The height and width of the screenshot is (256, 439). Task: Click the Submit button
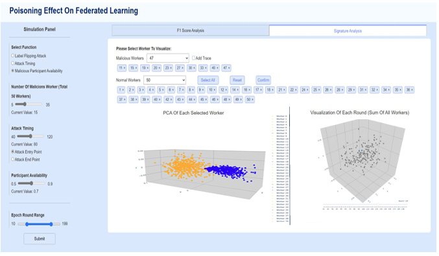click(x=40, y=239)
